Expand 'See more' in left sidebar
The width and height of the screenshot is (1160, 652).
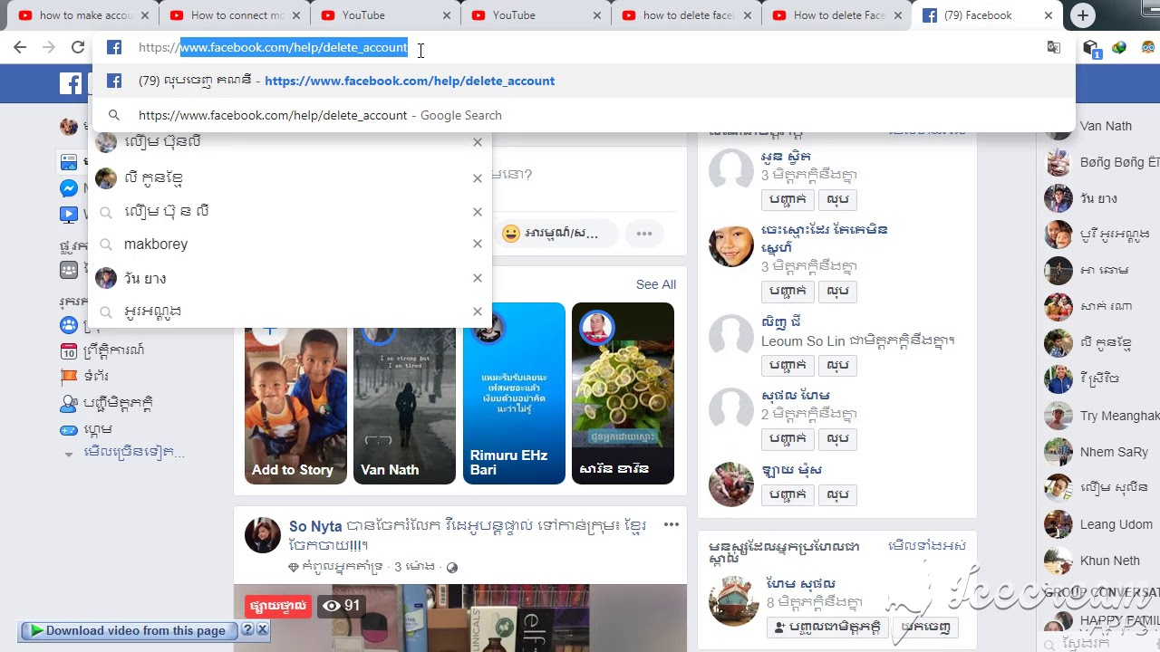tap(134, 452)
